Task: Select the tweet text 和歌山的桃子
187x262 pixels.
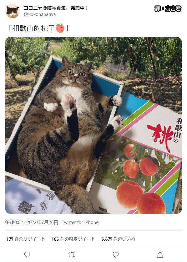Action: [34, 29]
